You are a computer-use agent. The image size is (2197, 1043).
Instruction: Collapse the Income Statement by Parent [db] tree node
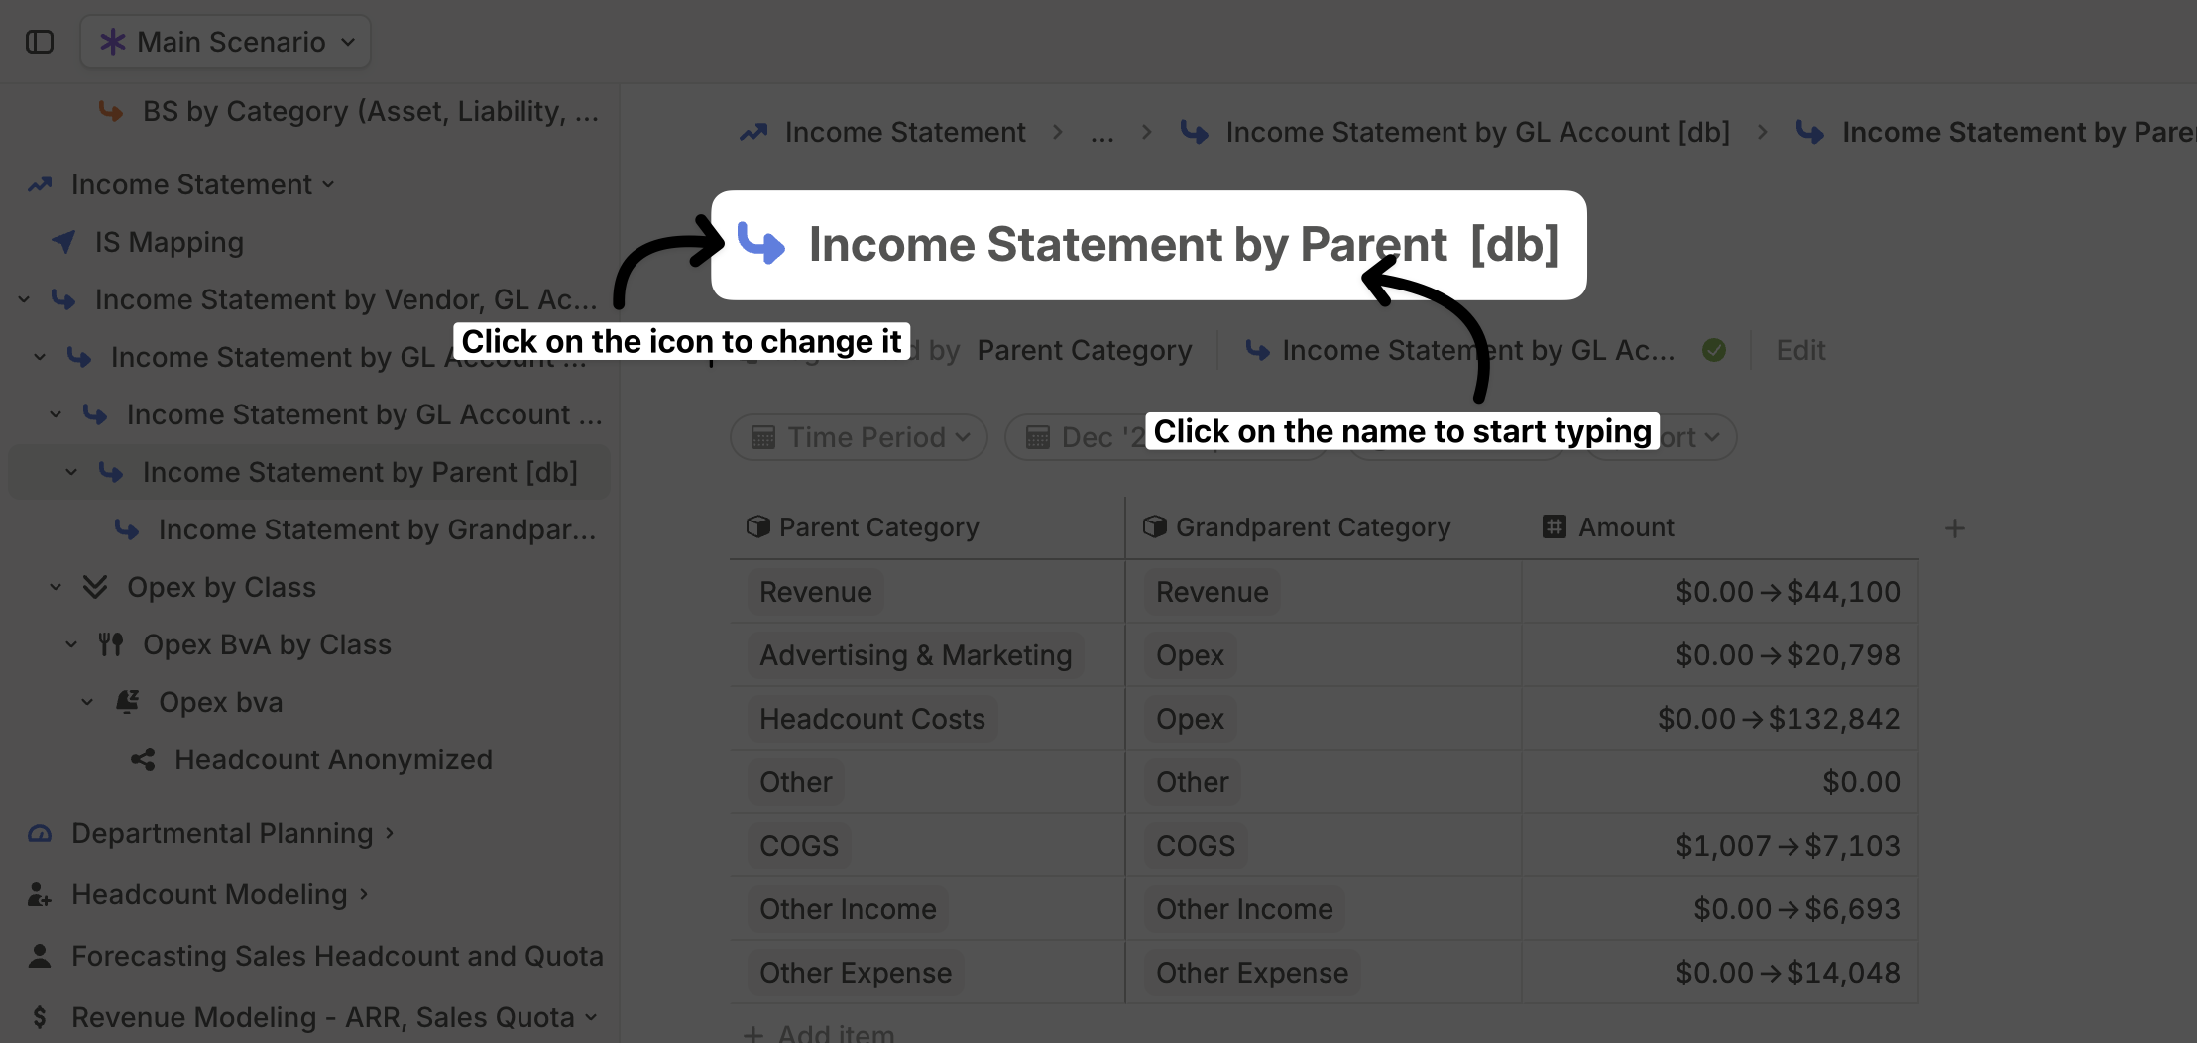(x=71, y=472)
